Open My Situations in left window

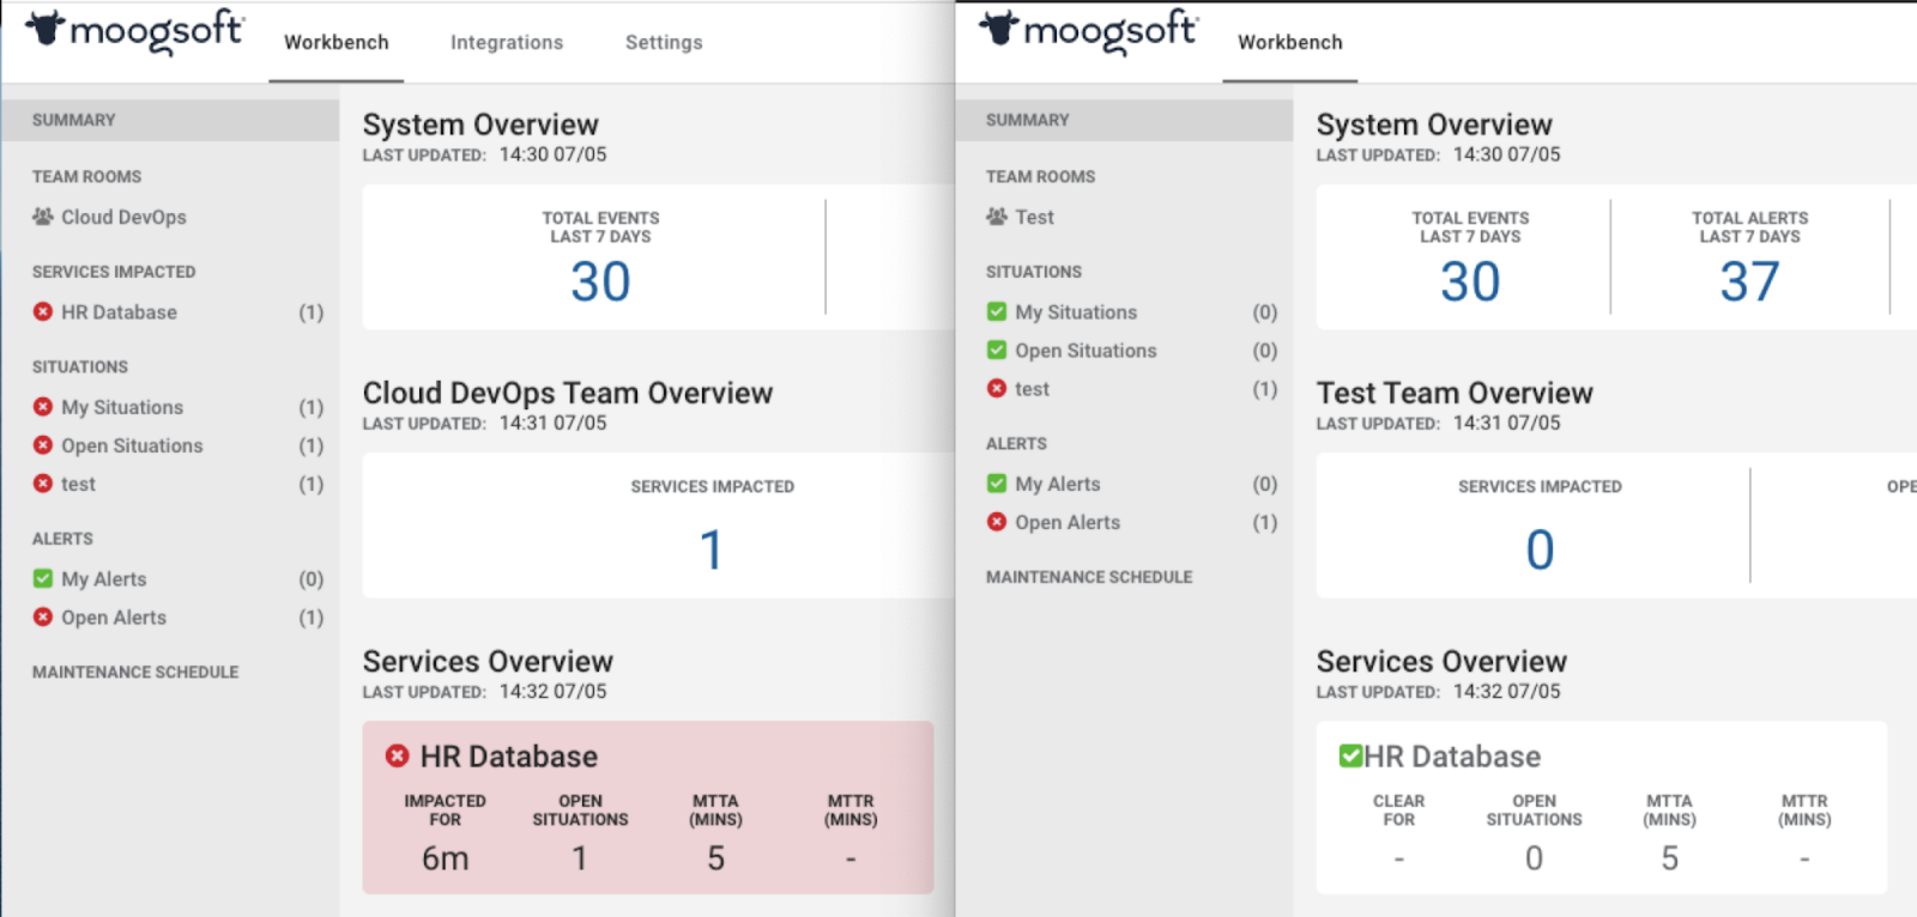click(x=122, y=408)
